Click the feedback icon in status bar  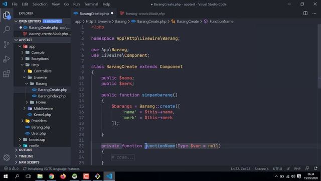pos(307,169)
